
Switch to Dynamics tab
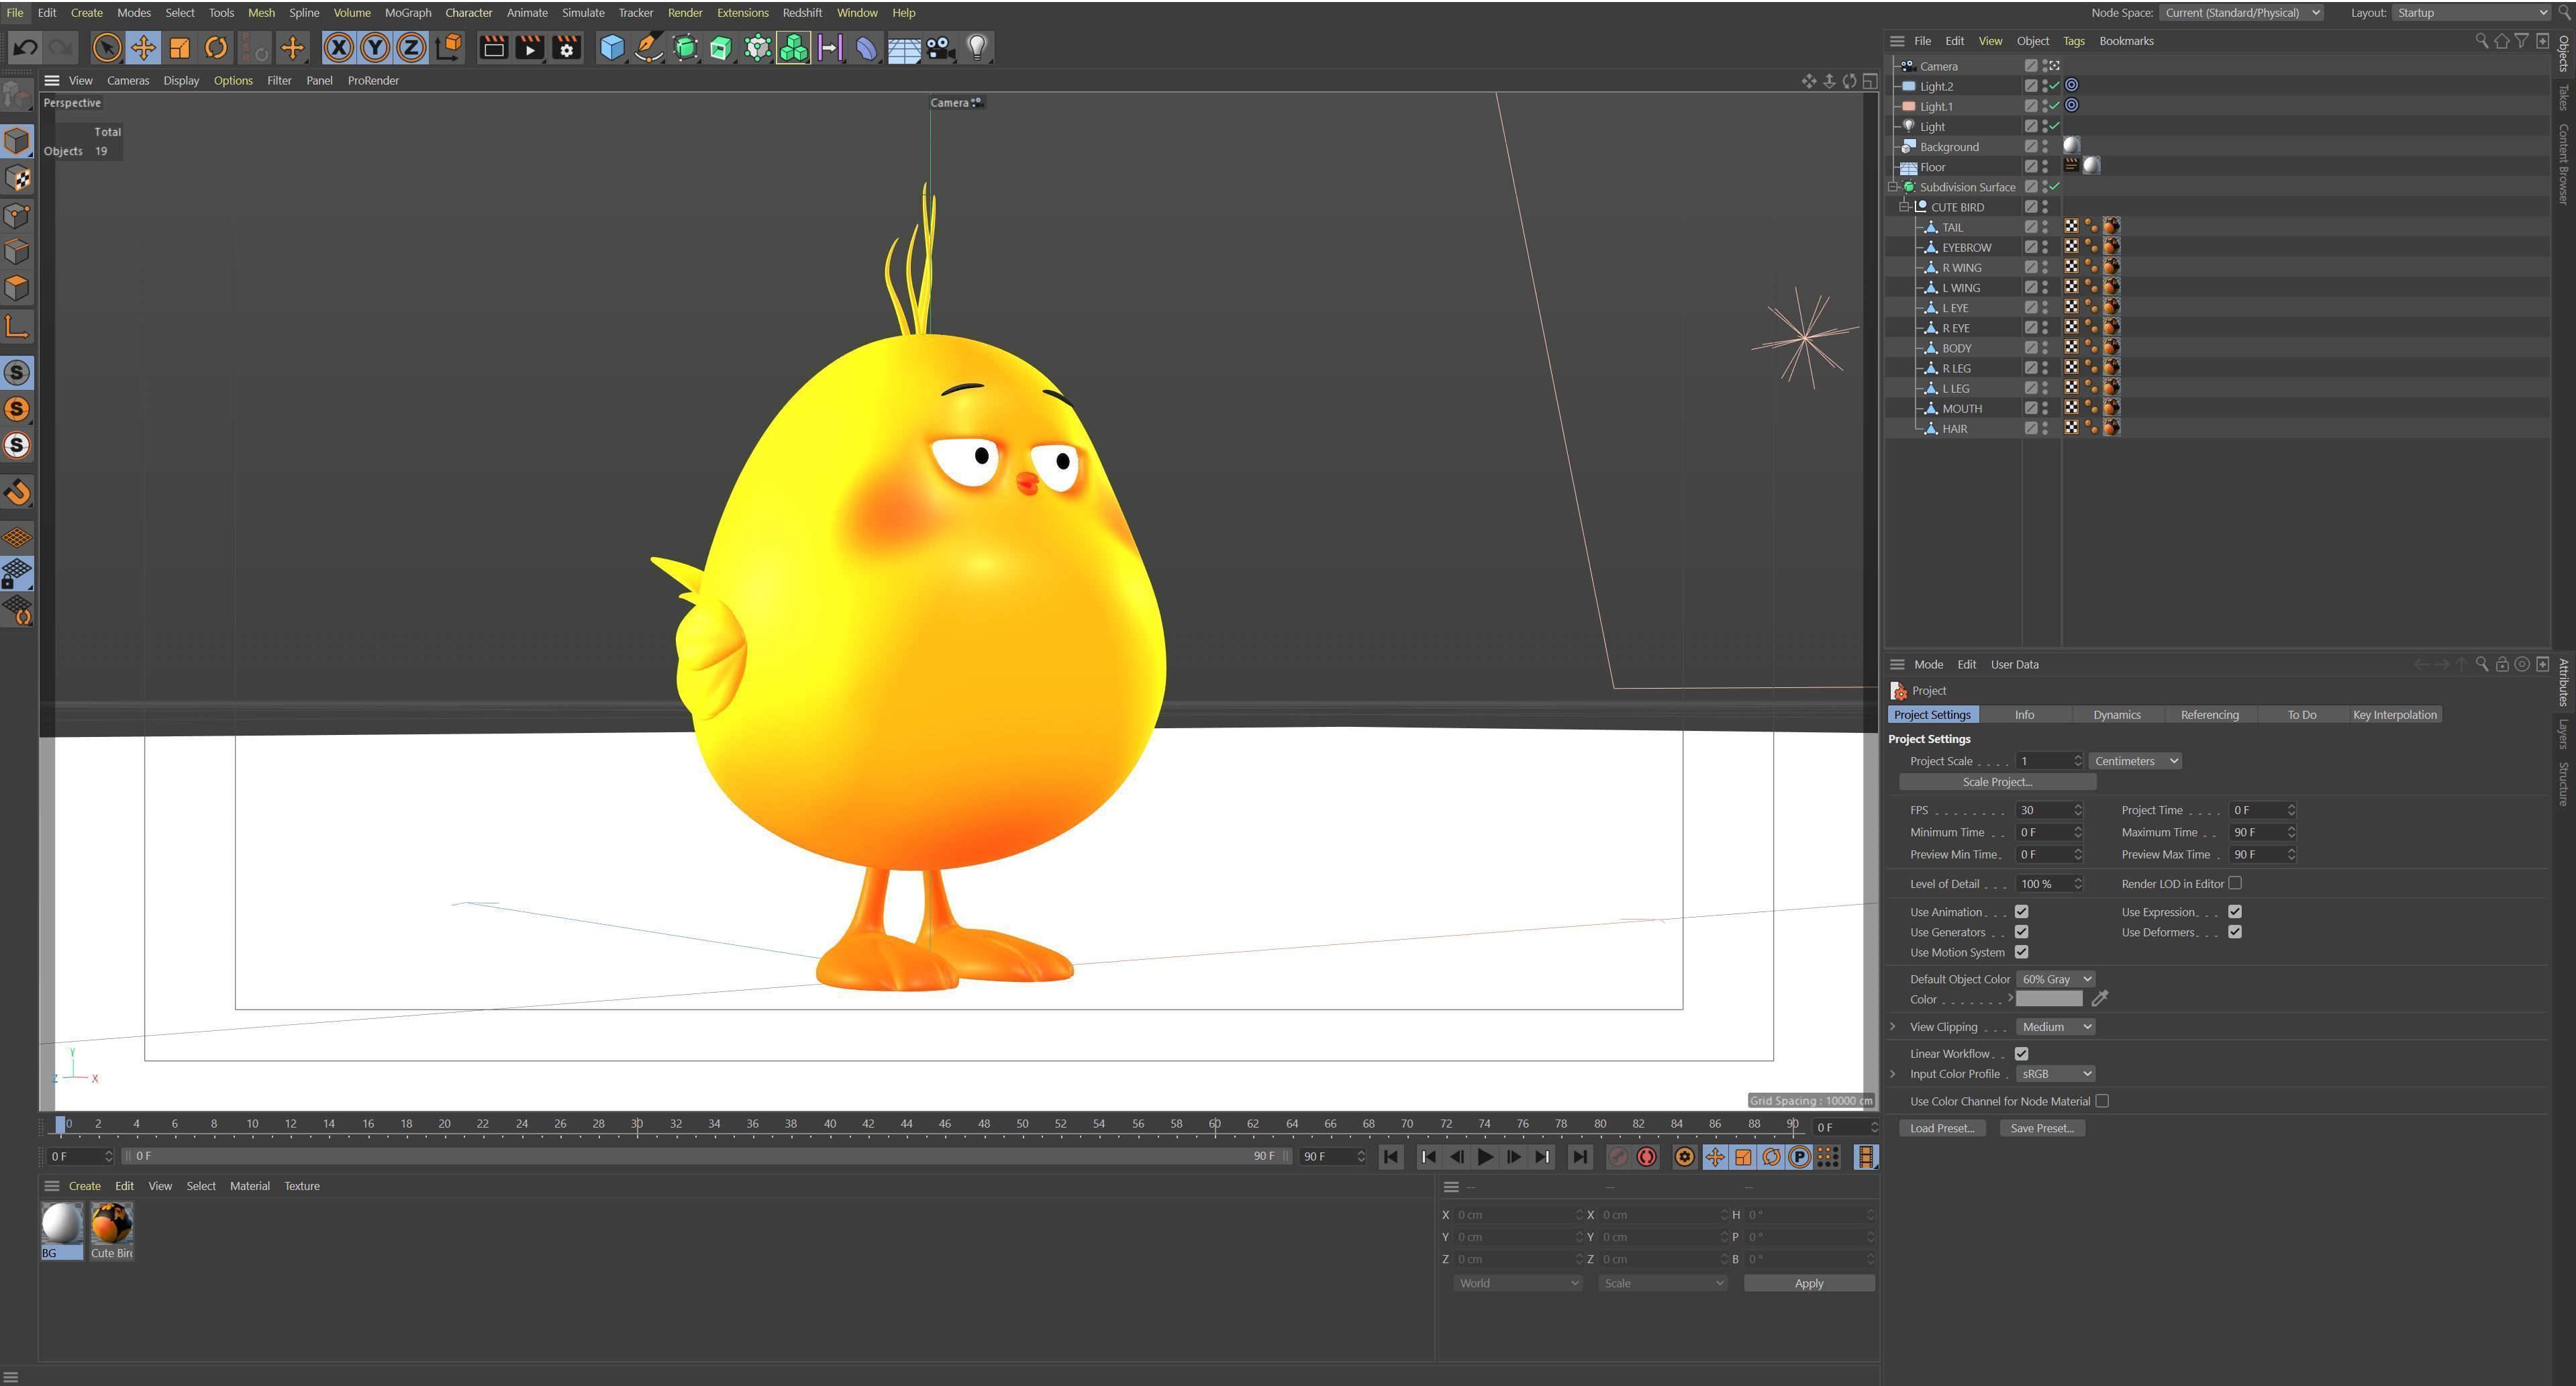2116,715
